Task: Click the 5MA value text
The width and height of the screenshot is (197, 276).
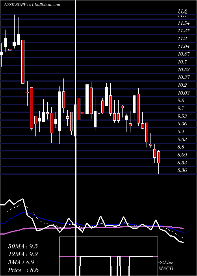Action: pyautogui.click(x=21, y=262)
